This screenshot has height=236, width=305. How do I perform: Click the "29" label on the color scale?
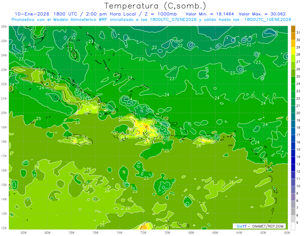coord(298,47)
